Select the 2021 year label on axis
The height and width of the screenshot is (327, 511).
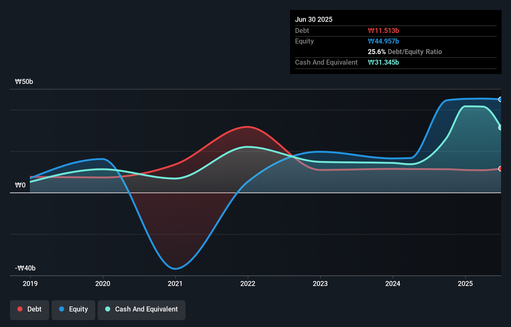[x=175, y=283]
